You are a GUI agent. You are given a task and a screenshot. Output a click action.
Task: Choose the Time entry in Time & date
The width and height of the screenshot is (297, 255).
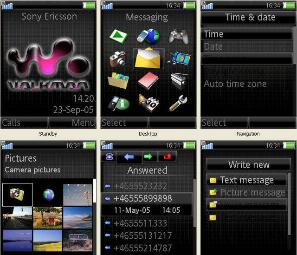pyautogui.click(x=247, y=34)
